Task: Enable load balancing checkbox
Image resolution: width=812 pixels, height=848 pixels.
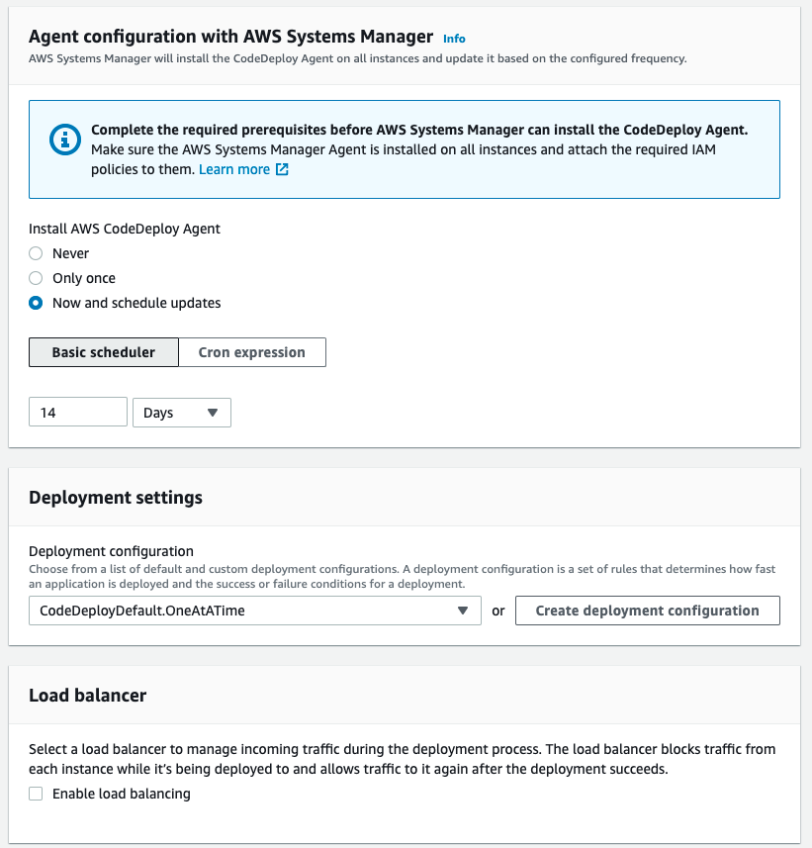Action: (36, 794)
